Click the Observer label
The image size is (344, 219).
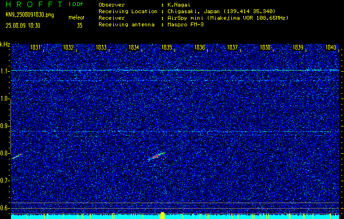[112, 5]
